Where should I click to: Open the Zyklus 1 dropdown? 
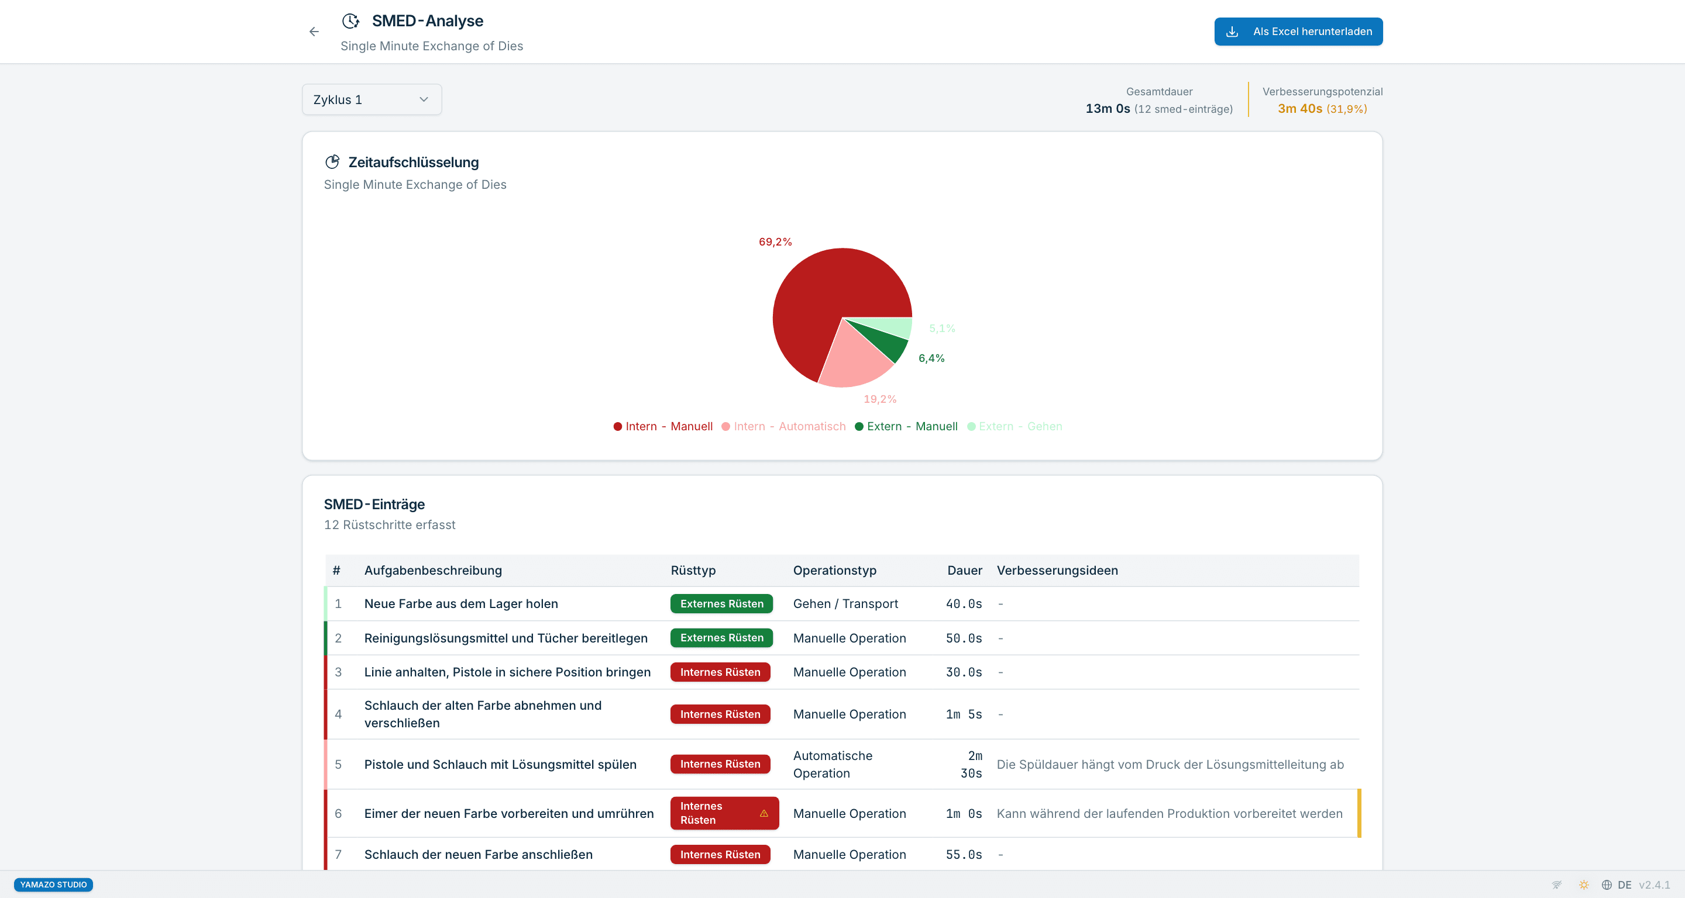(372, 99)
